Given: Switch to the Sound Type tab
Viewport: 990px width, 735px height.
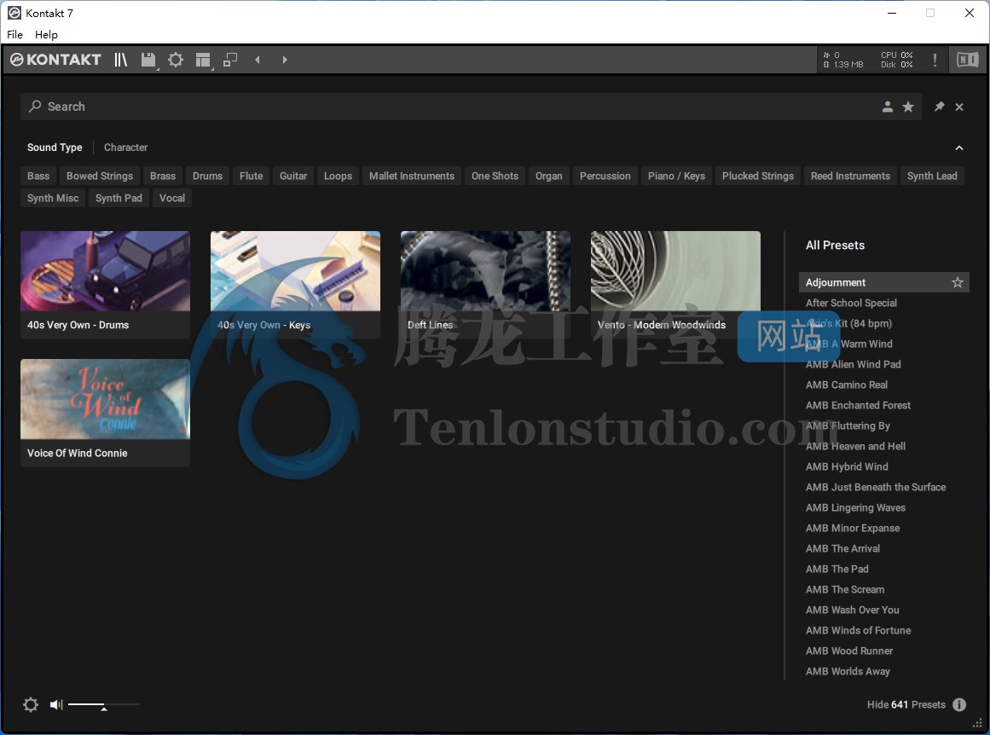Looking at the screenshot, I should pyautogui.click(x=55, y=148).
